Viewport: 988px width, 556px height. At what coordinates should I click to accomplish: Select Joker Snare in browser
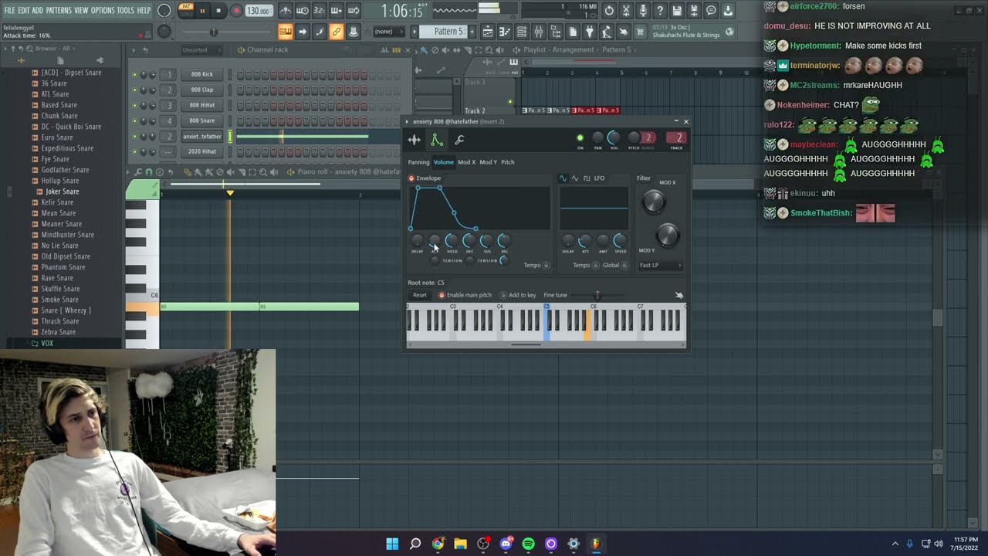coord(62,192)
